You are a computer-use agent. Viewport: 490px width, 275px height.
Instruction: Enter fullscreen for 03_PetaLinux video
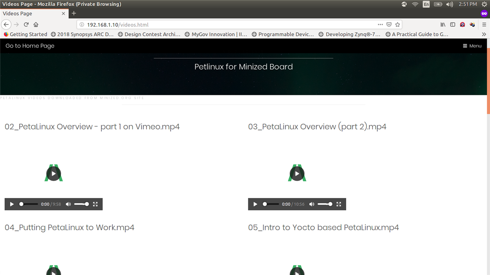(x=339, y=204)
